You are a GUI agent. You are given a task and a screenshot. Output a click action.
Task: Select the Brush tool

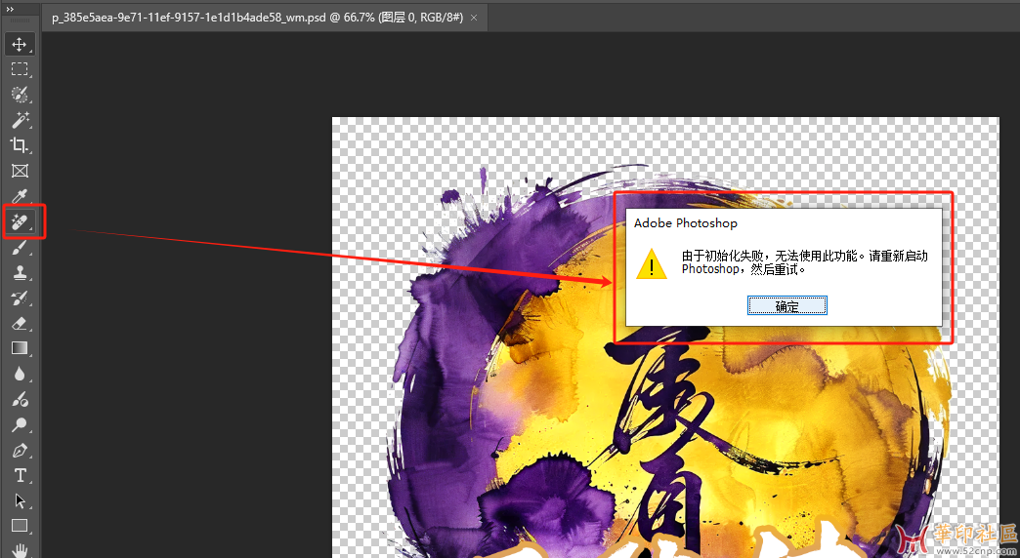[x=20, y=247]
